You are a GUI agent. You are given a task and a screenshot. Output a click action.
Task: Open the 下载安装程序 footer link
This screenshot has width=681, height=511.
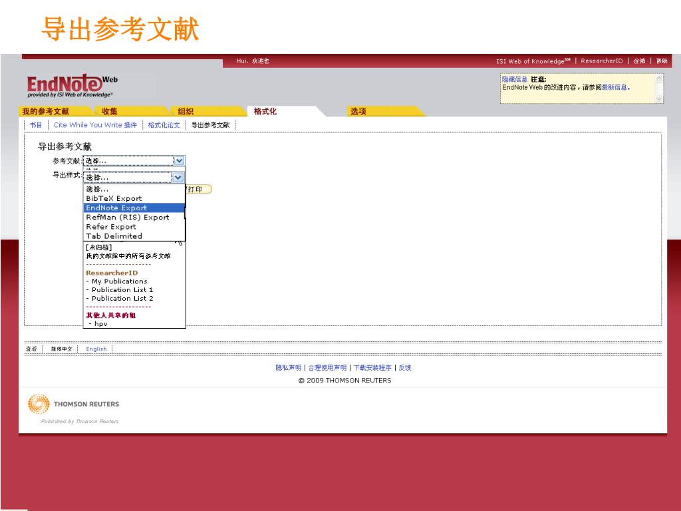(x=372, y=367)
